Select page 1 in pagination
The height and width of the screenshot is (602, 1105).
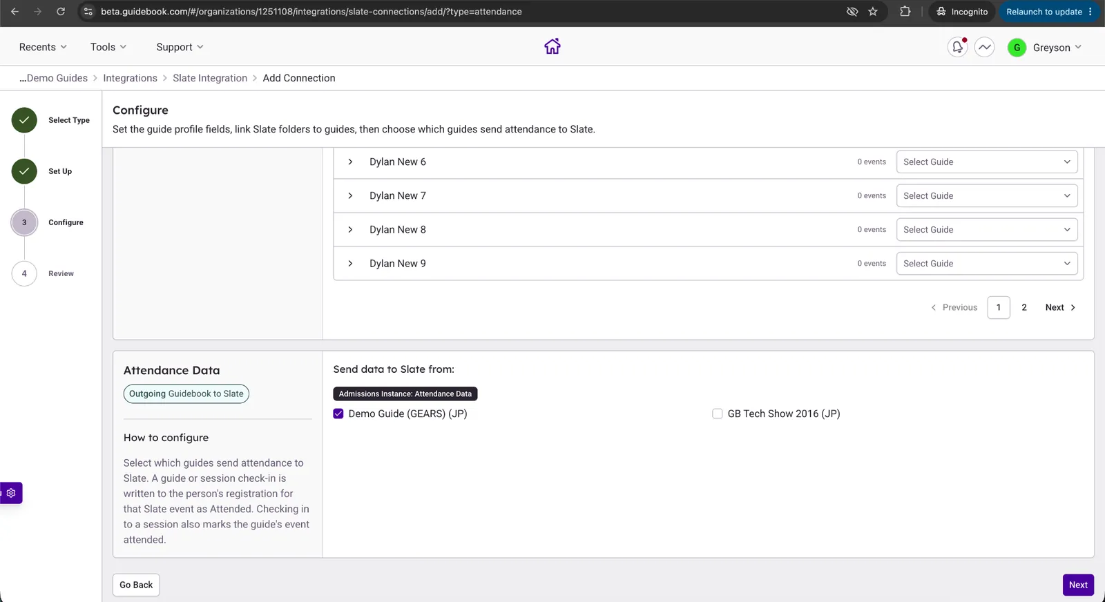click(999, 307)
